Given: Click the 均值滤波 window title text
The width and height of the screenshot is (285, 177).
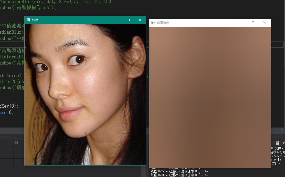Looking at the screenshot, I should (x=163, y=23).
